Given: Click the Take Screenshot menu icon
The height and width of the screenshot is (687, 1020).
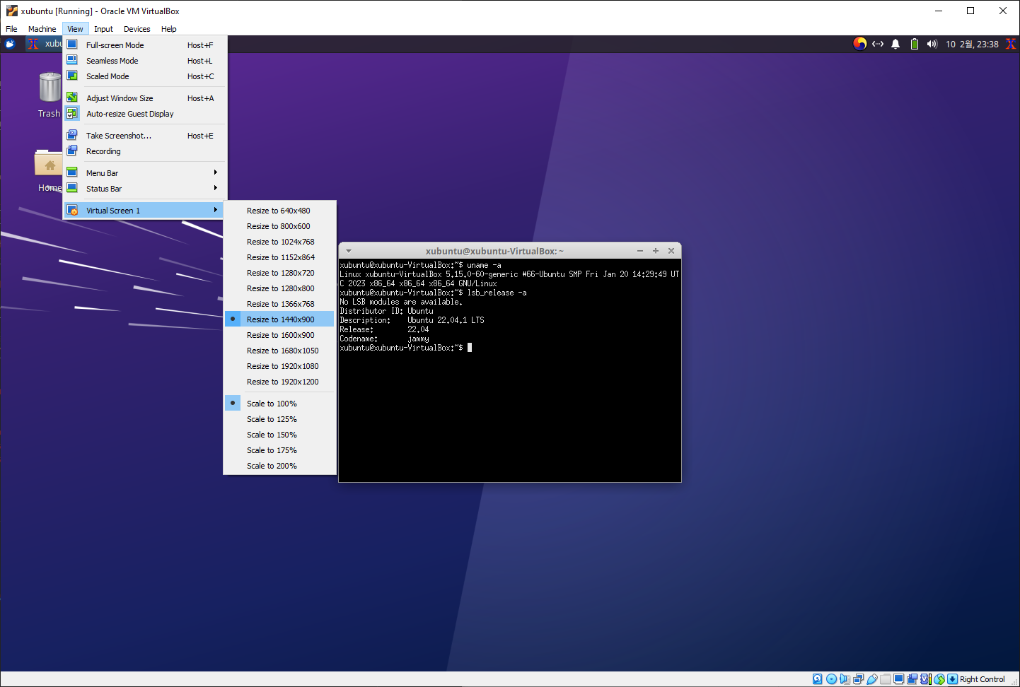Looking at the screenshot, I should (72, 135).
